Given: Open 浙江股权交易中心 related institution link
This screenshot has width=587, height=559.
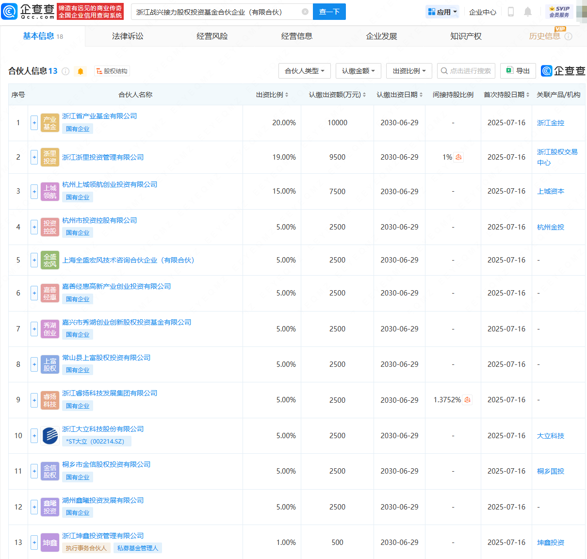Looking at the screenshot, I should 557,157.
